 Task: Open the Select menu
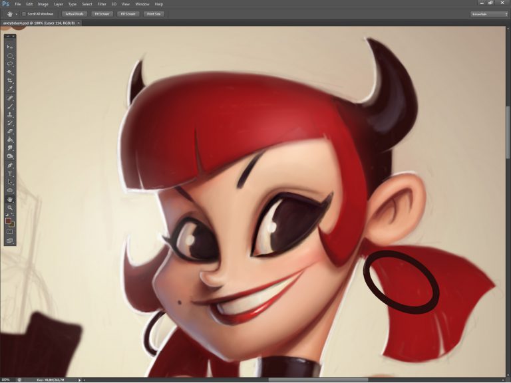[x=87, y=4]
